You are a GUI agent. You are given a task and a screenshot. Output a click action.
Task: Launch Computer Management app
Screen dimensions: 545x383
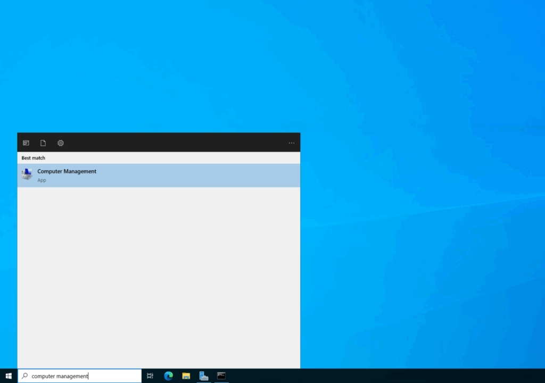(67, 171)
